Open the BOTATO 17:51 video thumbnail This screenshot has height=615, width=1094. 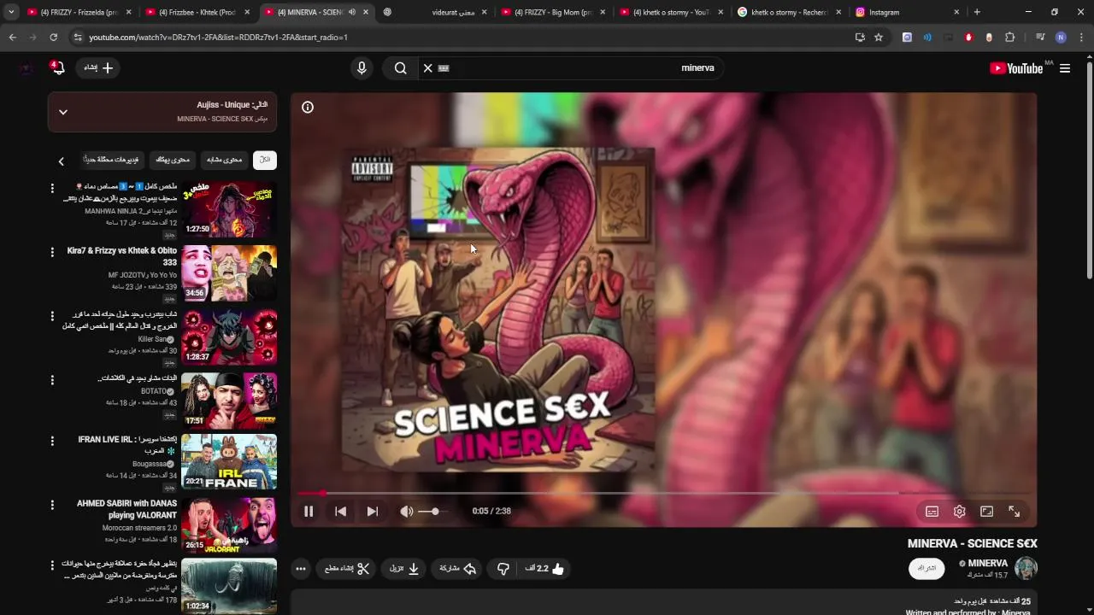[x=229, y=400]
